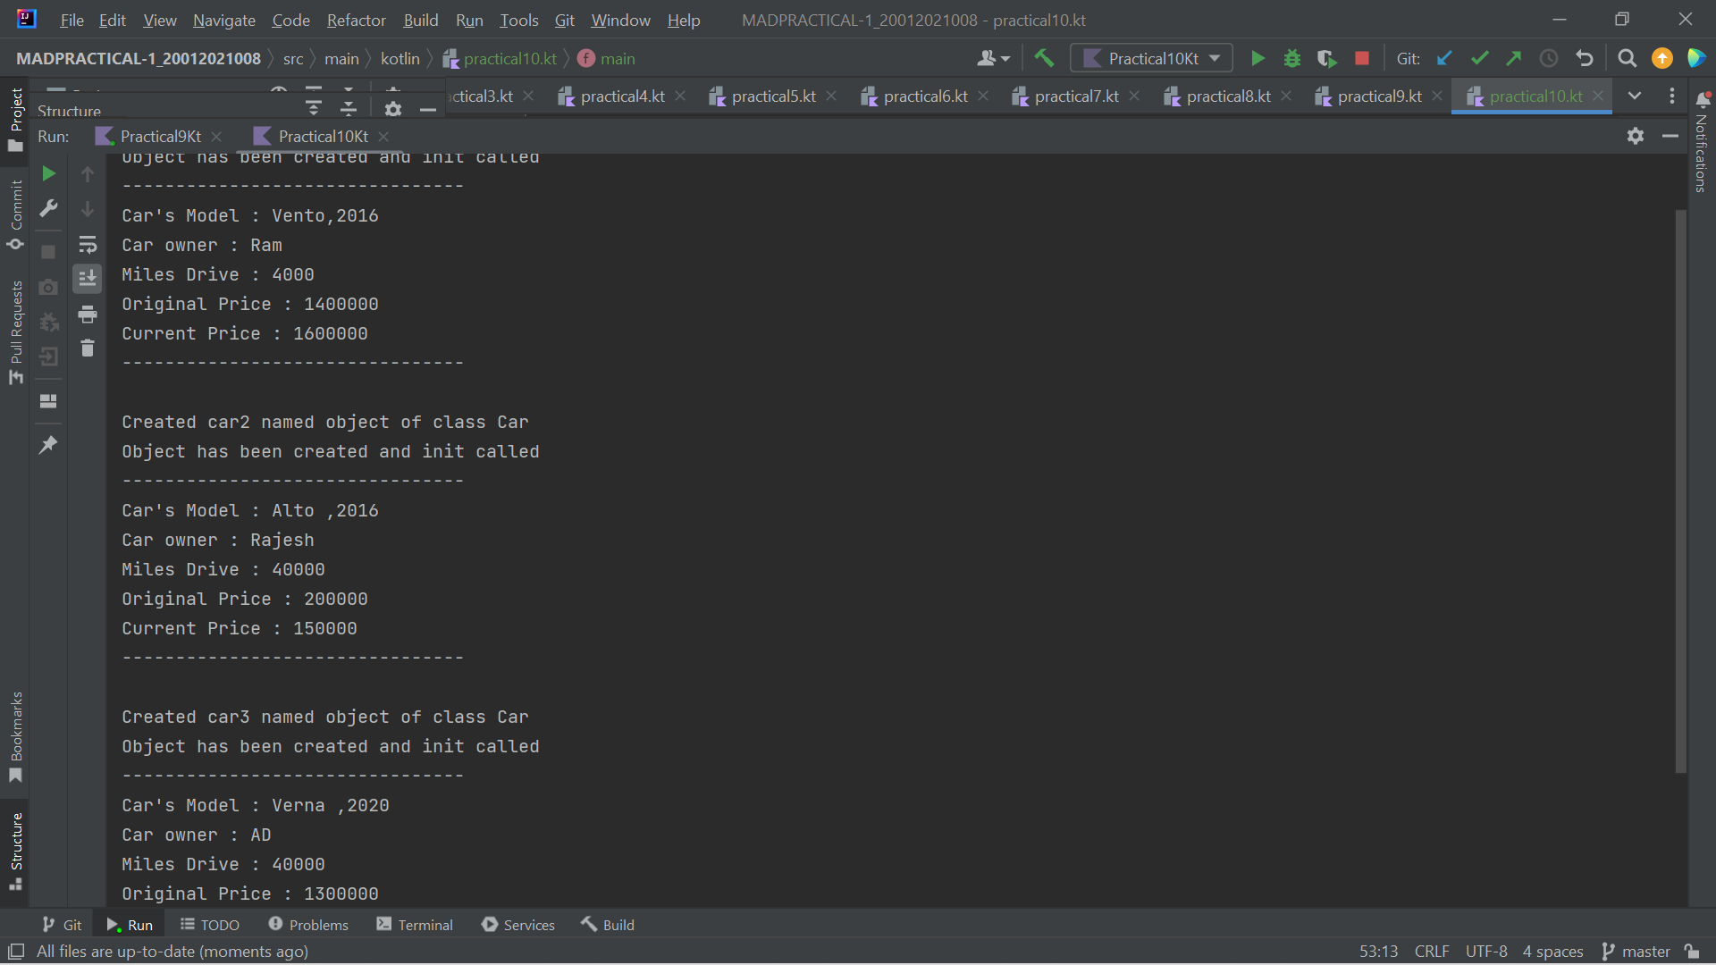The width and height of the screenshot is (1716, 965).
Task: Change file encoding UTF-8 in status bar
Action: point(1485,952)
